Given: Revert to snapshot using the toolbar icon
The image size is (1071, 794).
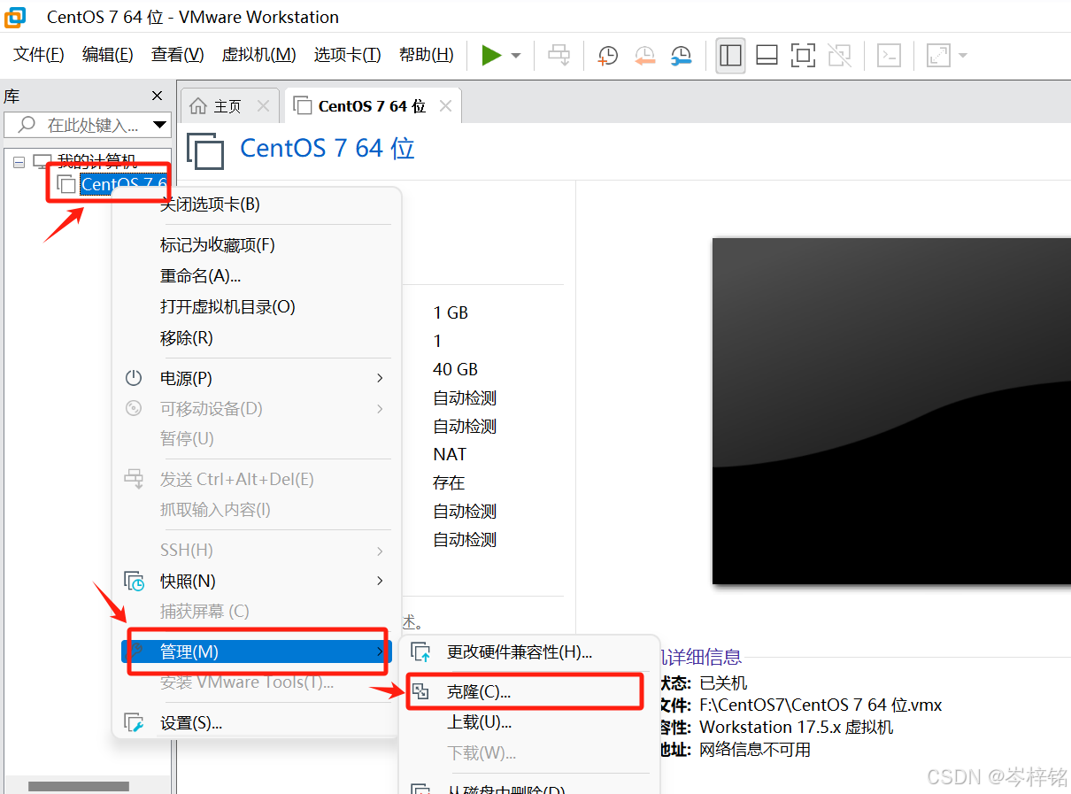Looking at the screenshot, I should [x=644, y=56].
